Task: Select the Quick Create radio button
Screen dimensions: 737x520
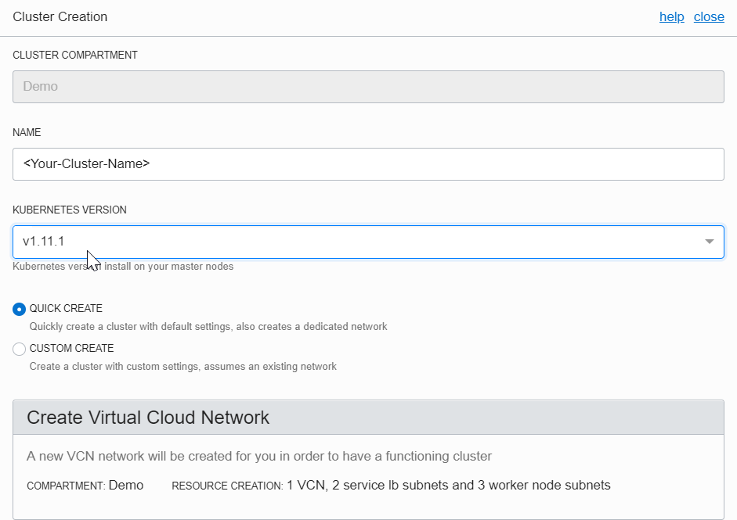Action: pos(19,309)
